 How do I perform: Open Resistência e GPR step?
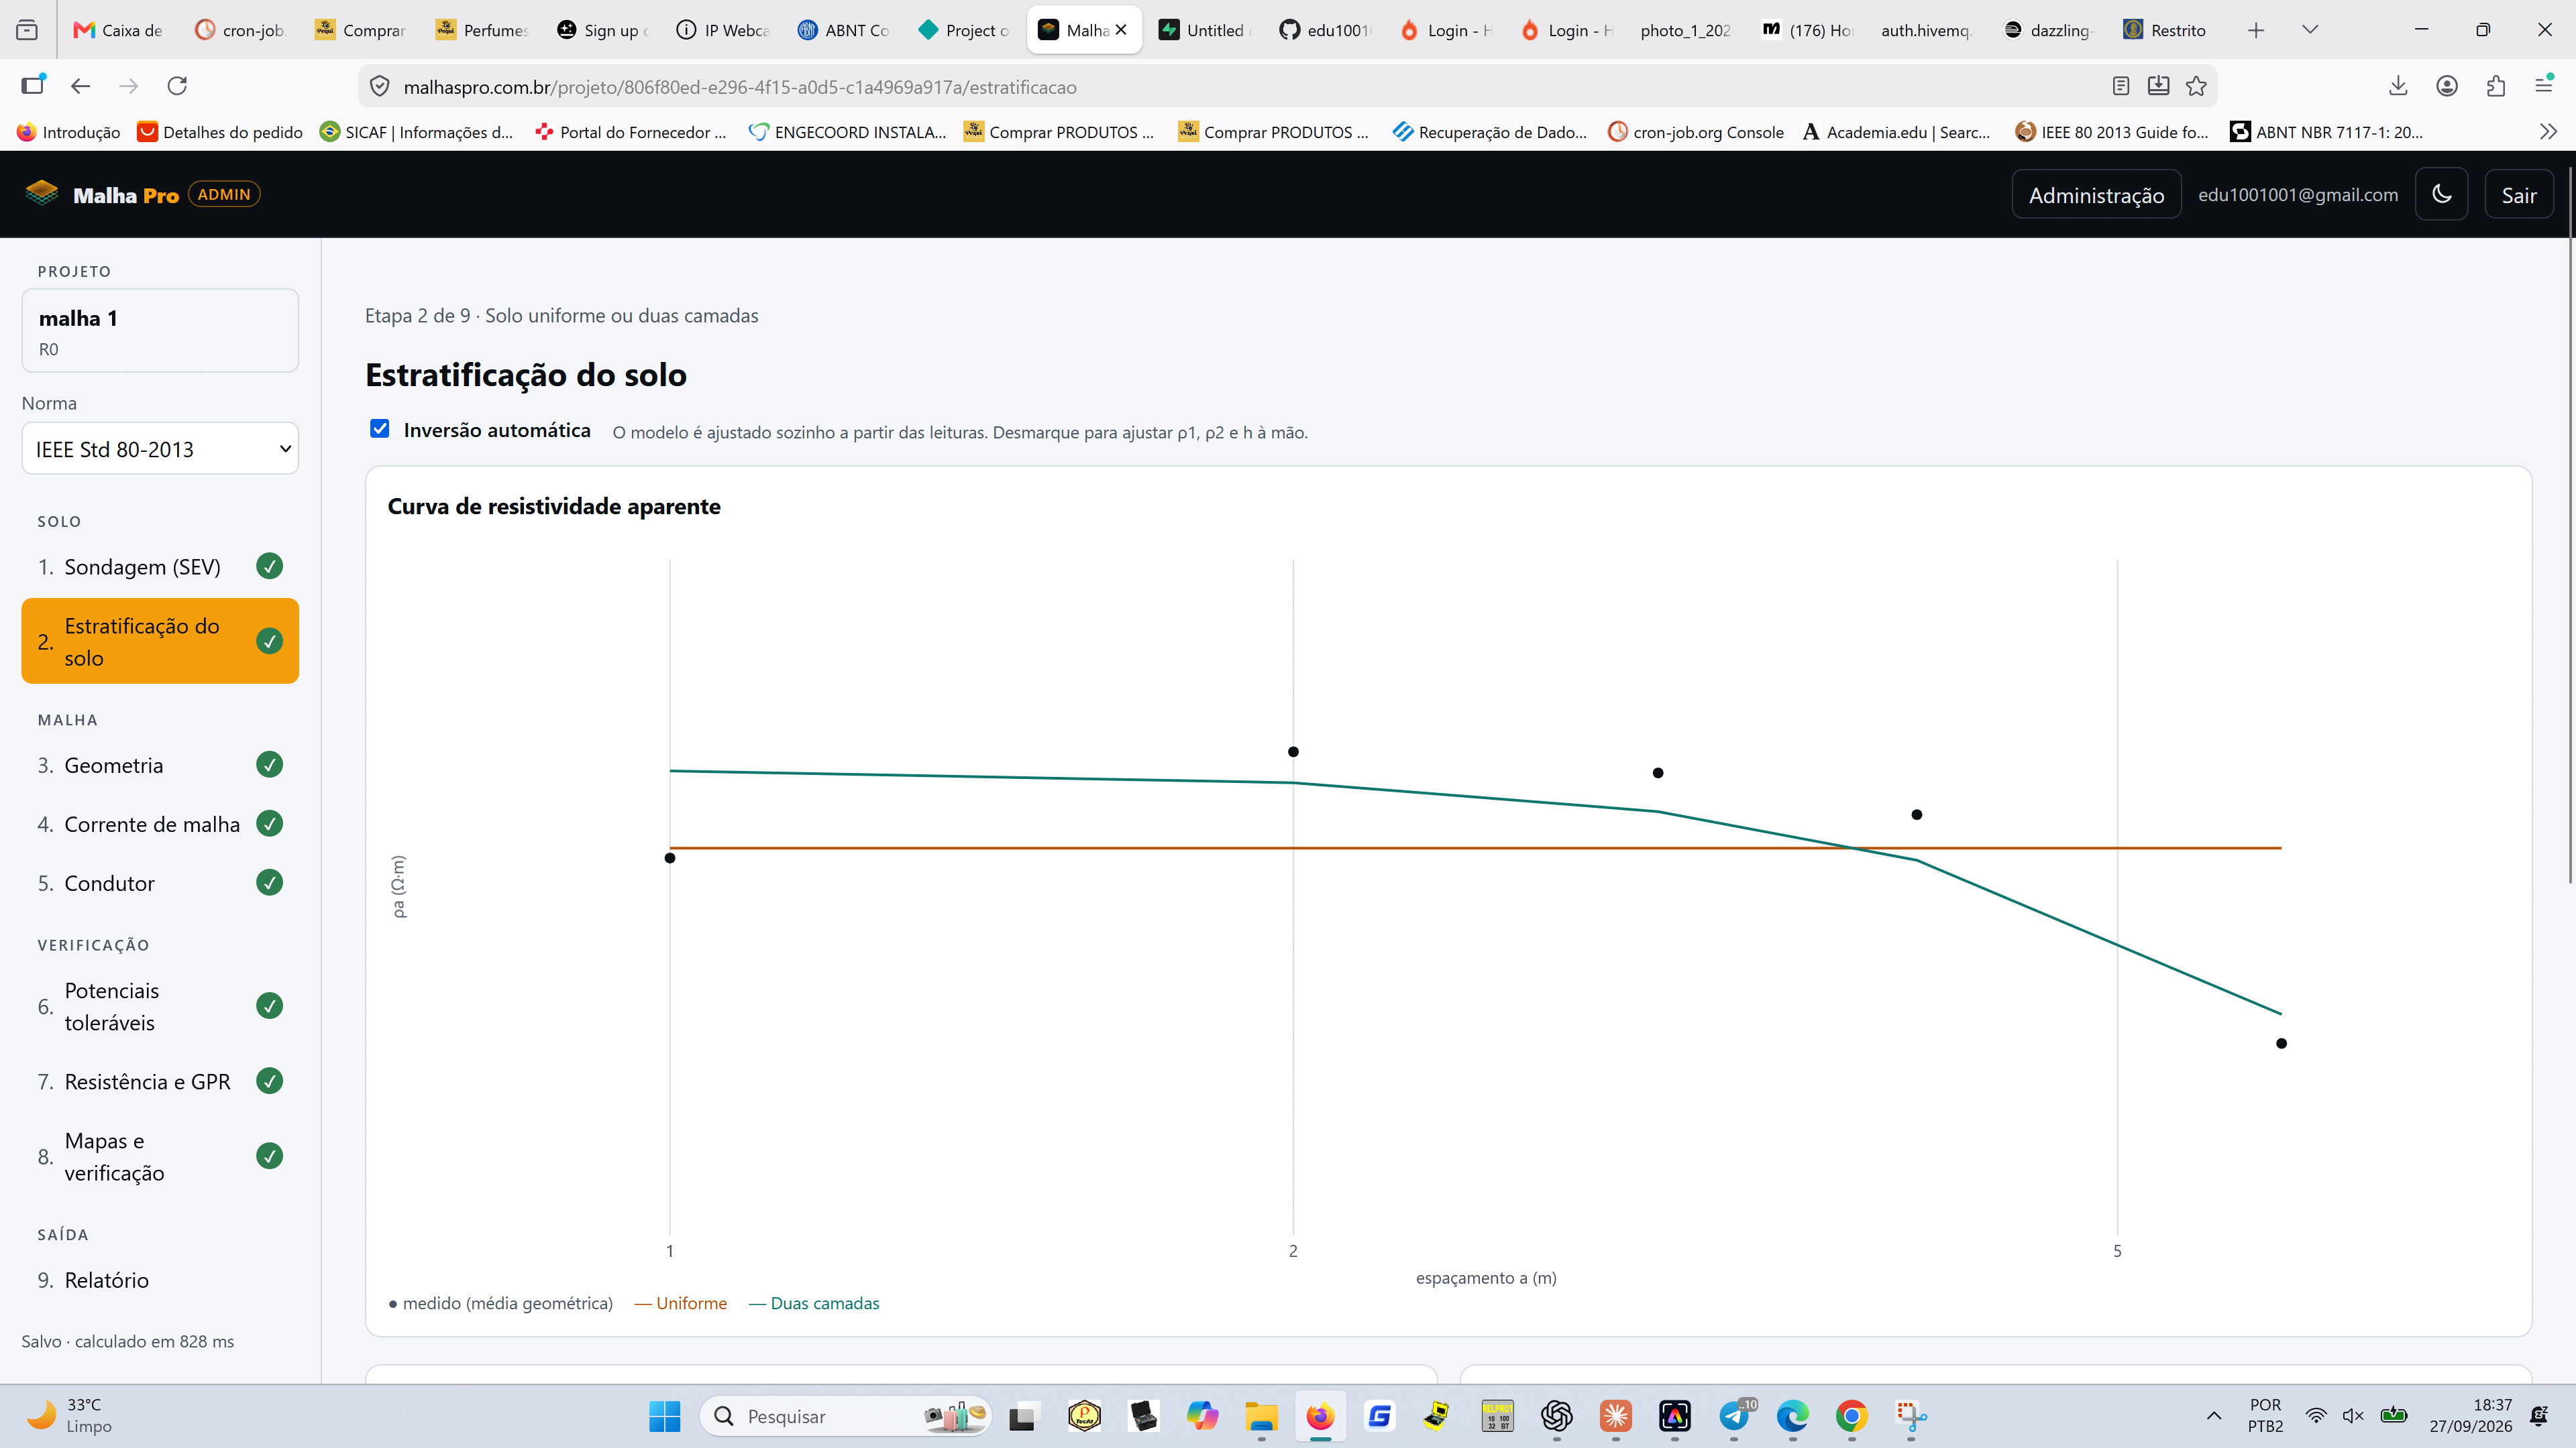click(x=160, y=1081)
